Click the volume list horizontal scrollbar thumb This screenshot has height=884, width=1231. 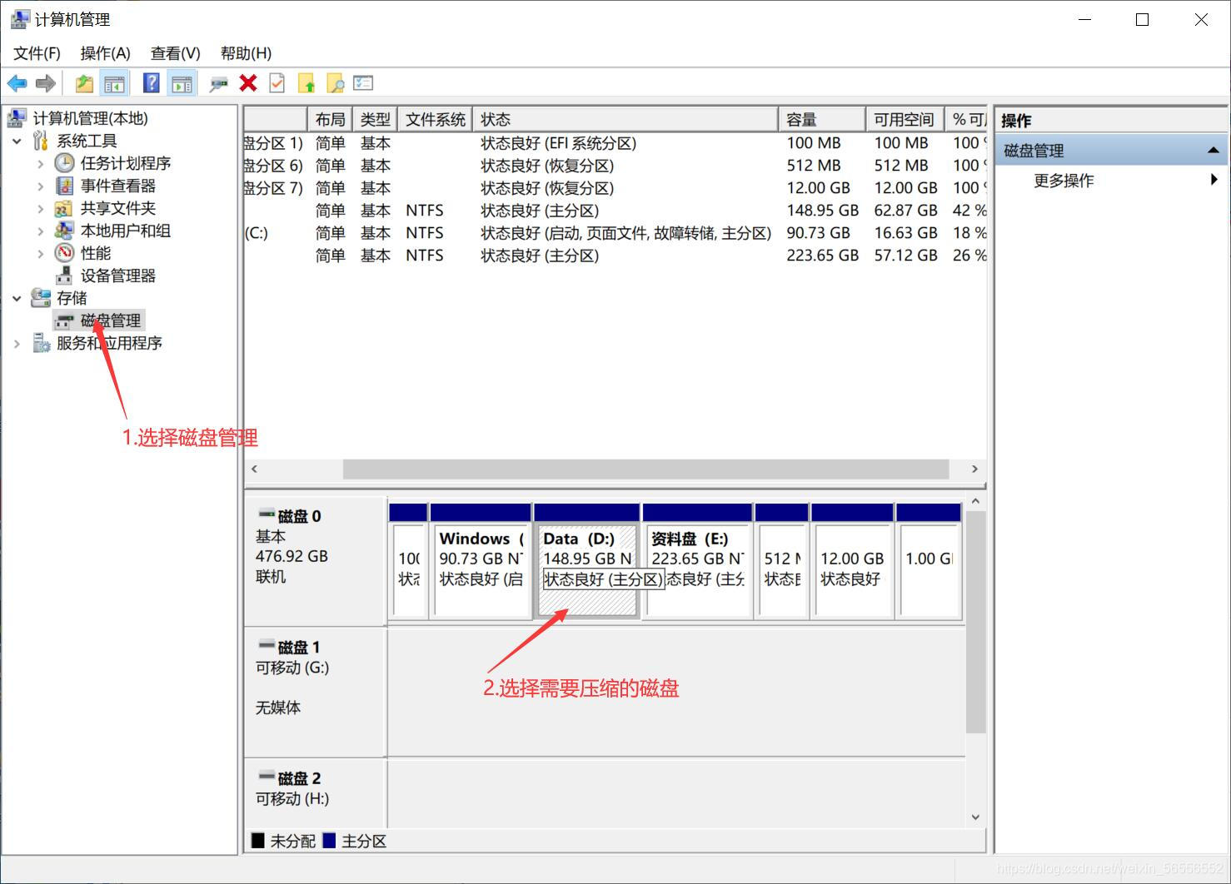[x=645, y=469]
